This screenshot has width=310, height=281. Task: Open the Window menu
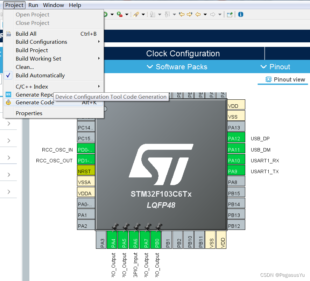(x=54, y=5)
